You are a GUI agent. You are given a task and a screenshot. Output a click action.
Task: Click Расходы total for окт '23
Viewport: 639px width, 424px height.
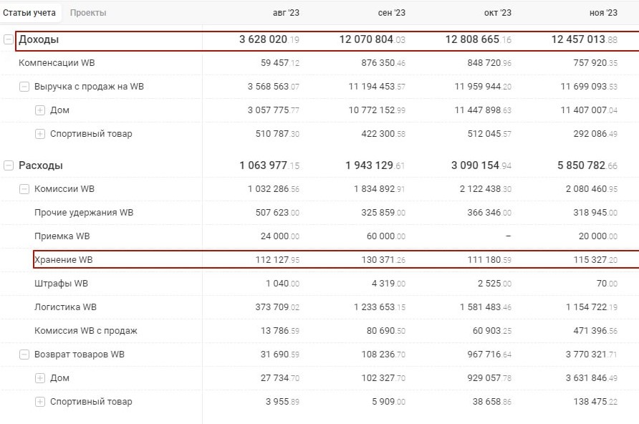pyautogui.click(x=478, y=165)
